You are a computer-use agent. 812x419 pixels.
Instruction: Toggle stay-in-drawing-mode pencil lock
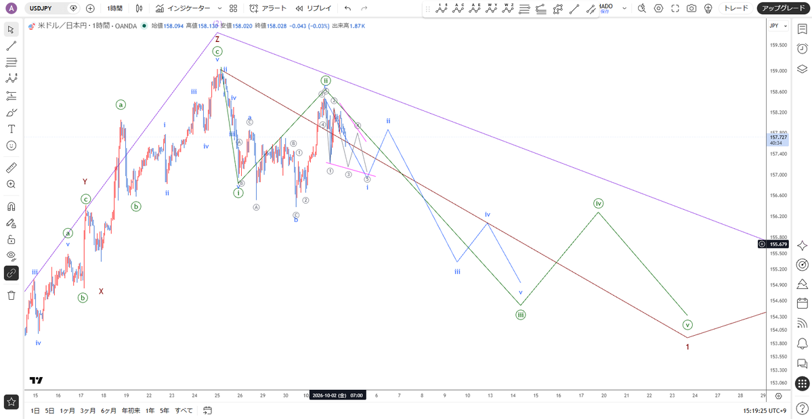(x=12, y=223)
